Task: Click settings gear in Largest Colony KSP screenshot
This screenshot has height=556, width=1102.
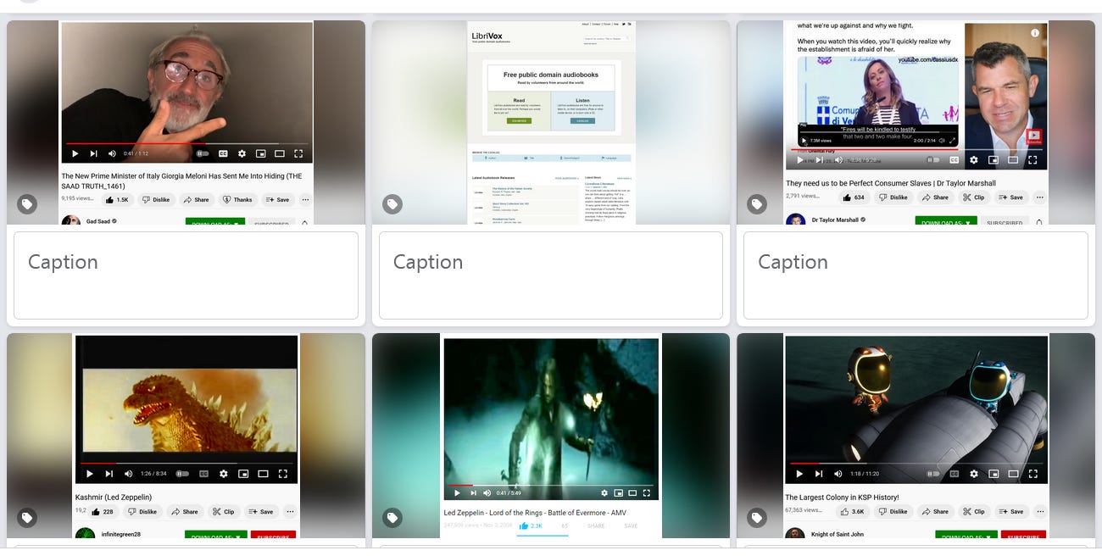Action: pyautogui.click(x=974, y=474)
